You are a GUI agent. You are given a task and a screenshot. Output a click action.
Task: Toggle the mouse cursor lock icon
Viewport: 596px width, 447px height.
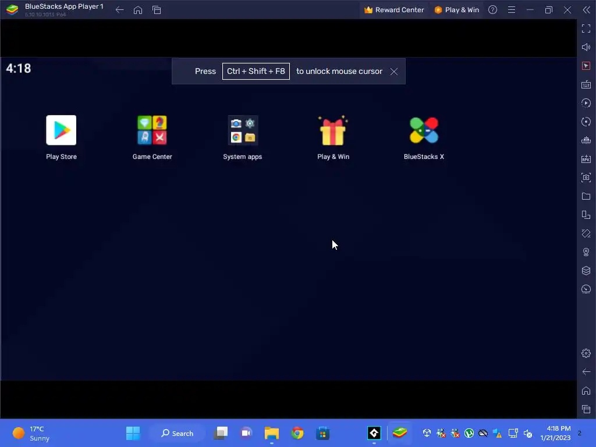(x=586, y=66)
